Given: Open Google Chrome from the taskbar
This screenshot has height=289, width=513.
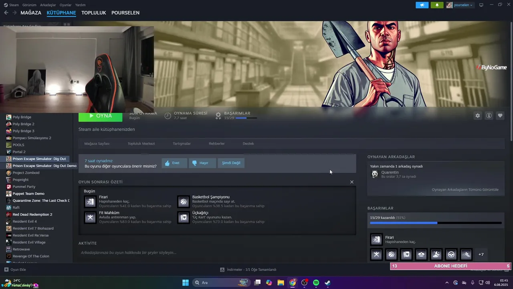Looking at the screenshot, I should coord(293,283).
